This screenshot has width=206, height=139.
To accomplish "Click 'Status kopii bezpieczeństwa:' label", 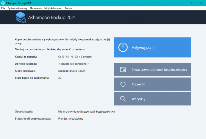I will pos(33,118).
